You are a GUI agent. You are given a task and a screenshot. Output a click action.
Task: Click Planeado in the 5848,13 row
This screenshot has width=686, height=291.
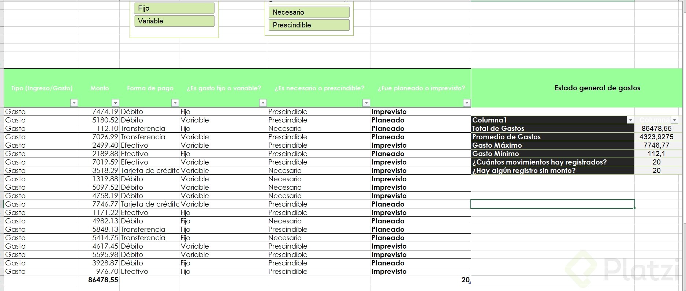[388, 229]
